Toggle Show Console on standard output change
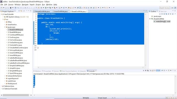 click(x=157, y=70)
